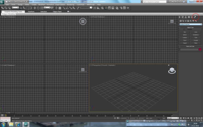Toggle the Window/Crossing selection icon
Viewport: 203px width, 127px height.
pyautogui.click(x=31, y=8)
